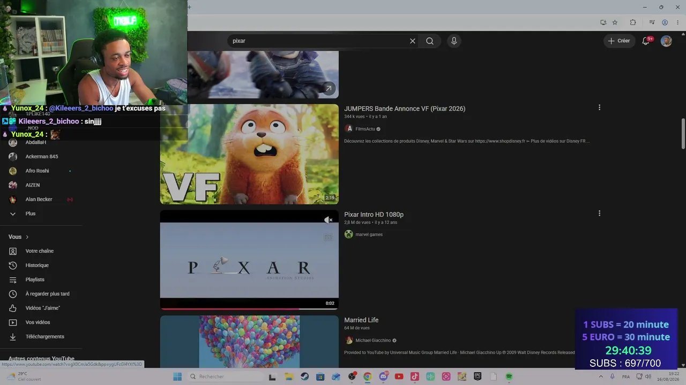Open the Chrome three-dot menu
Image resolution: width=686 pixels, height=385 pixels.
point(677,22)
